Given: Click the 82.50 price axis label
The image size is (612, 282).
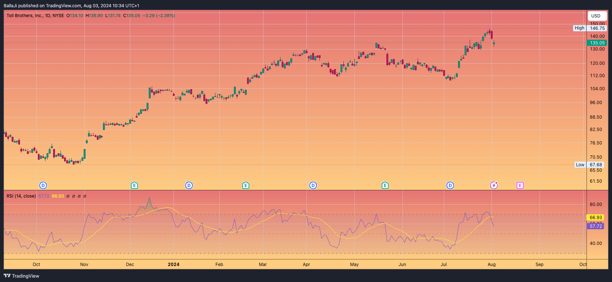Looking at the screenshot, I should [596, 130].
